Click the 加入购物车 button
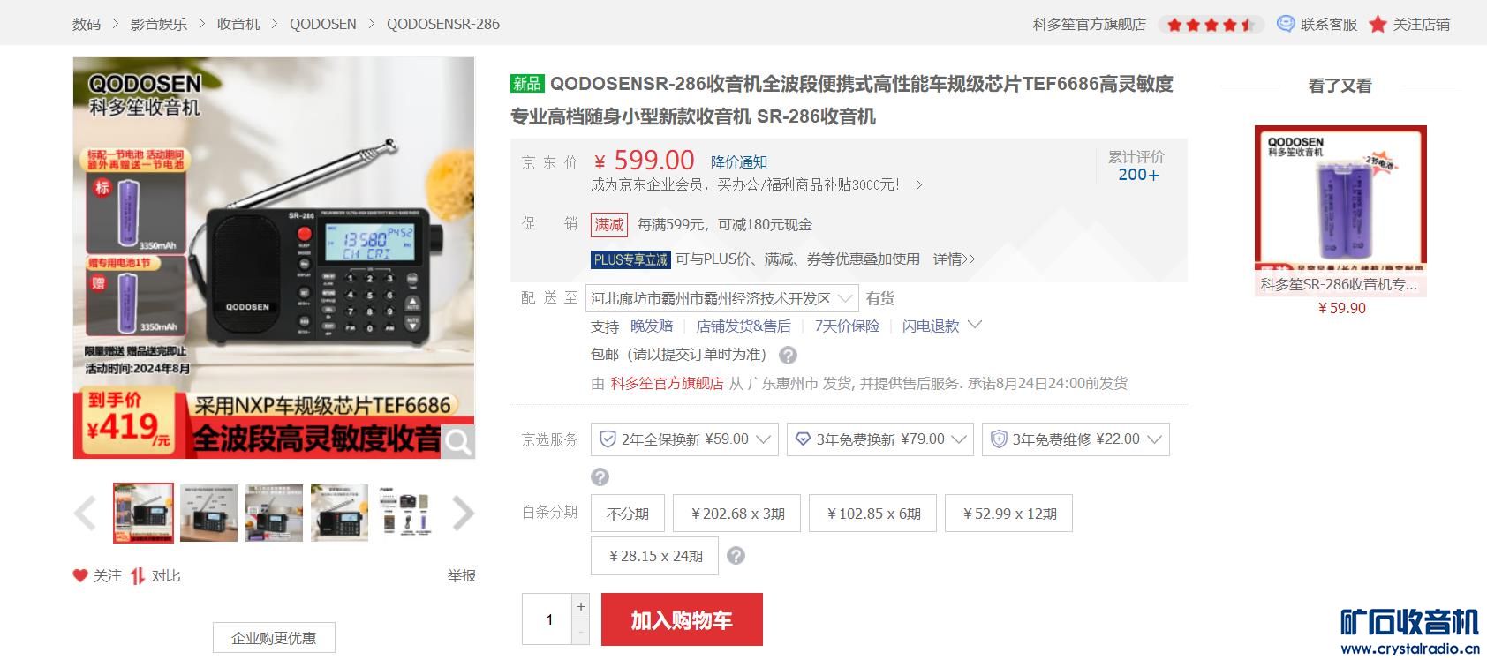Viewport: 1487px width, 660px height. click(682, 619)
